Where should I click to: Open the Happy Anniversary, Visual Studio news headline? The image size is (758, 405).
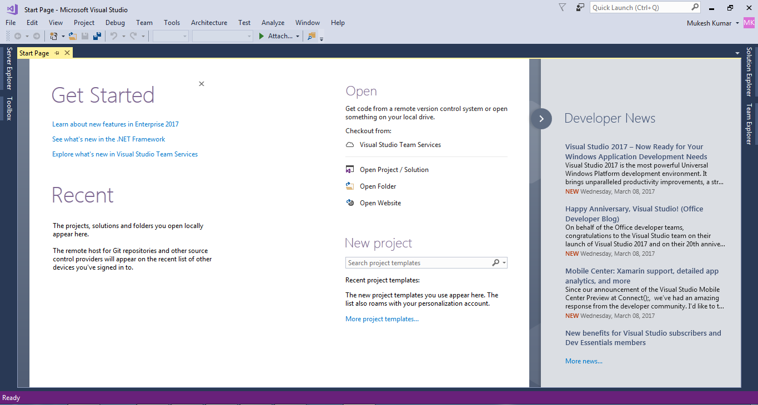tap(634, 214)
